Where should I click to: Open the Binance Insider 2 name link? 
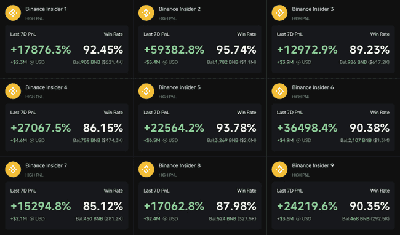point(180,9)
